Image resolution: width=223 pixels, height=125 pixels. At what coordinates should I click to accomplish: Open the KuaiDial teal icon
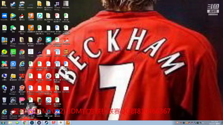tap(48, 41)
